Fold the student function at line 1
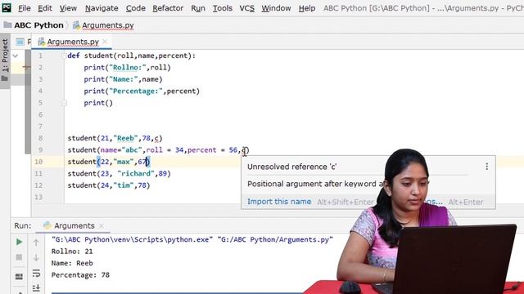The height and width of the screenshot is (294, 524). [64, 56]
